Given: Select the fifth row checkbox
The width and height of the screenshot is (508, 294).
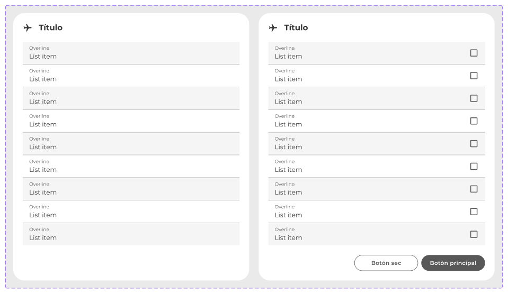Looking at the screenshot, I should (x=474, y=144).
